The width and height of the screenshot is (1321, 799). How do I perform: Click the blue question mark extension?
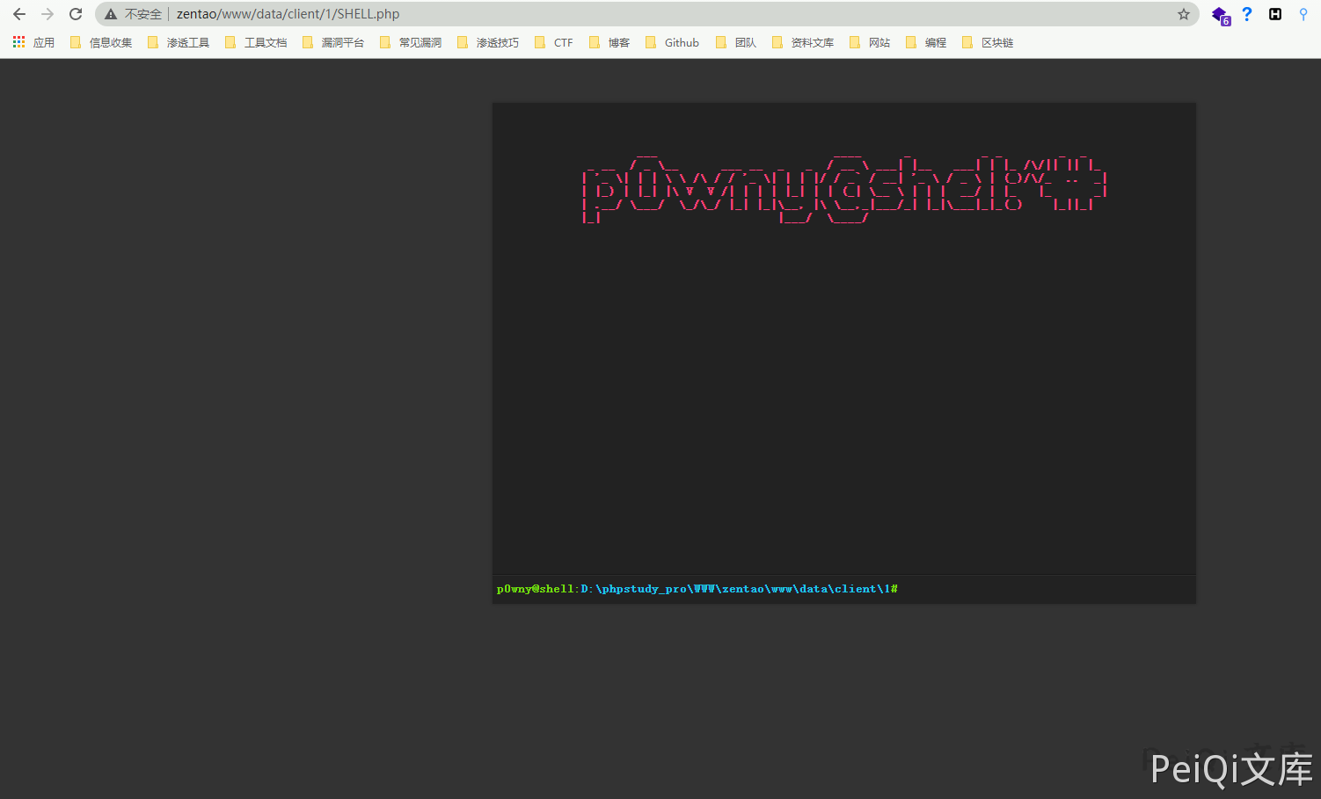coord(1247,14)
